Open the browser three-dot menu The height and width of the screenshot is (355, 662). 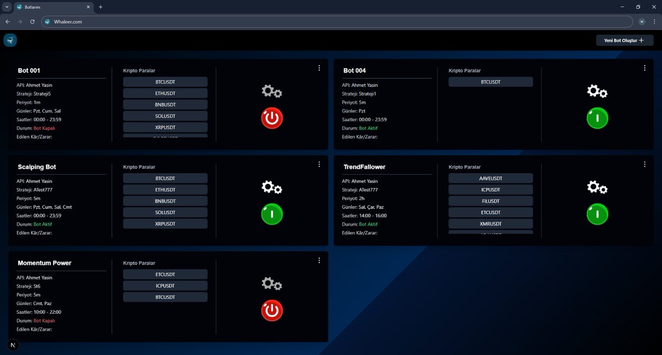click(x=654, y=21)
